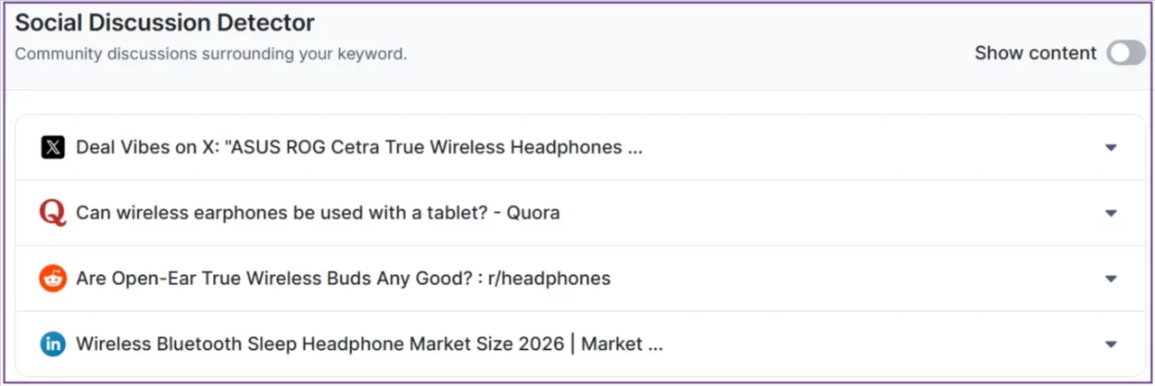Expand the Deal Vibes on X discussion
1155x386 pixels.
tap(1111, 148)
